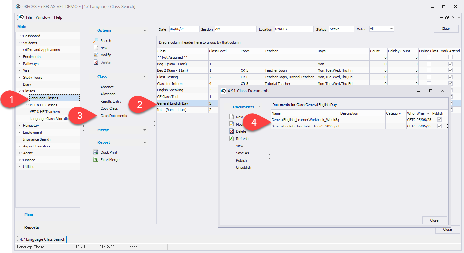
Task: Toggle Publish checkbox for GeneralEnglish_Timetable_Term3_2025
Action: pos(439,126)
